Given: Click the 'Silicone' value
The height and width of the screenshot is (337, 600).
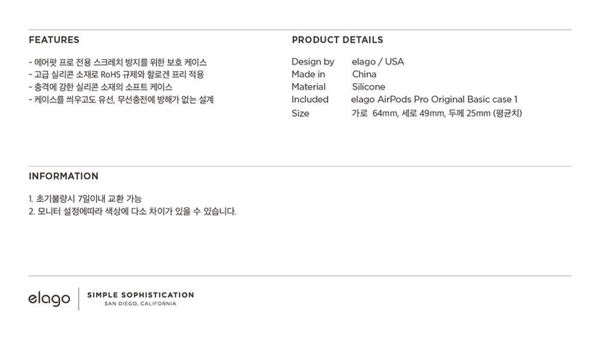Looking at the screenshot, I should 368,87.
